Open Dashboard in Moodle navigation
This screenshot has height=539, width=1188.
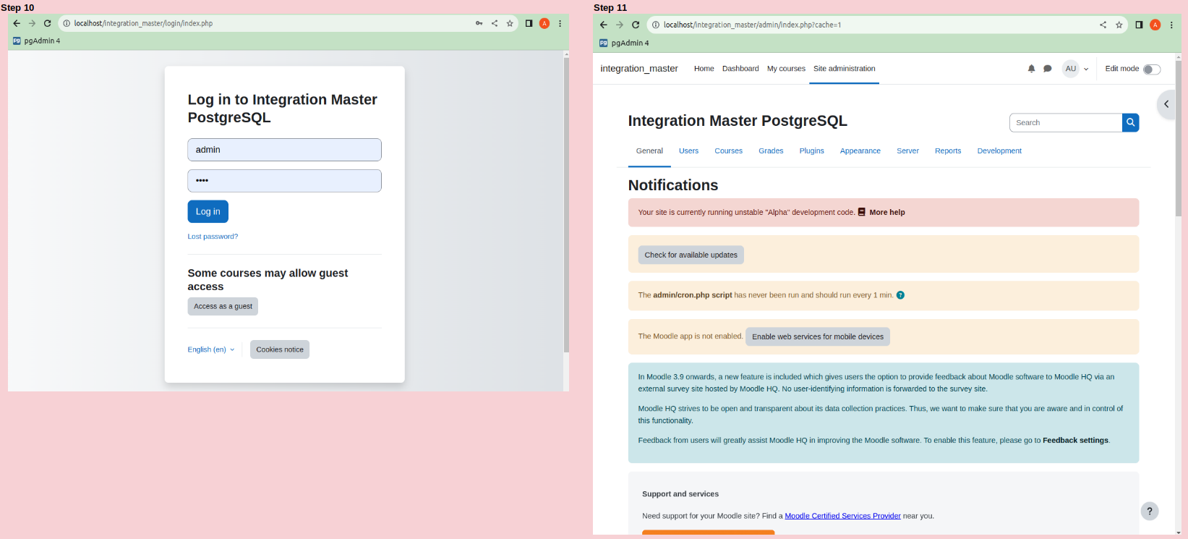click(x=740, y=69)
